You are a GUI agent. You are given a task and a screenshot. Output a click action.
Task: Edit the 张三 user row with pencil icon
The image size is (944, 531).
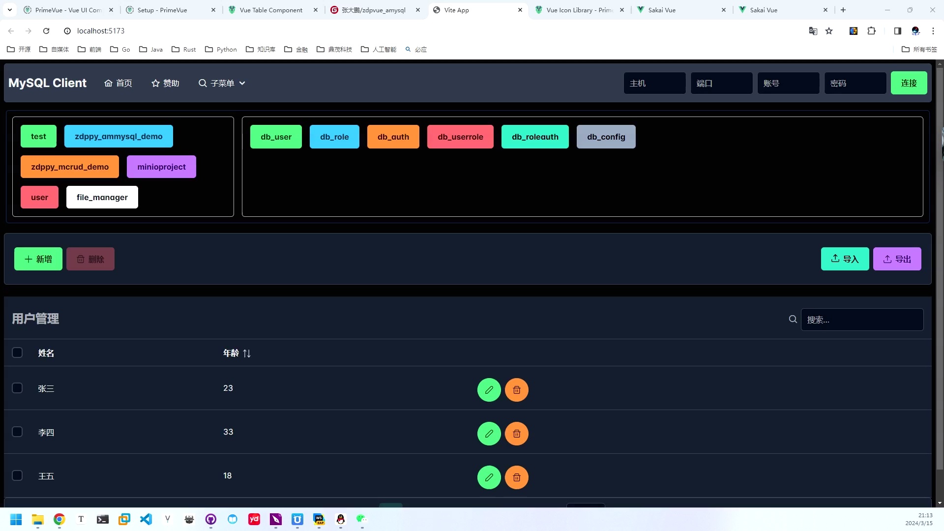pos(489,390)
